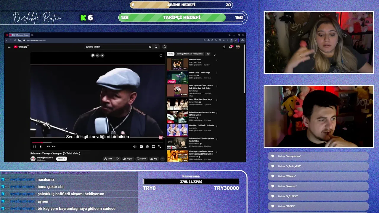Select the Yenikapı Müzik adlı yükleyiciden chip
Image resolution: width=379 pixels, height=213 pixels.
pos(189,54)
